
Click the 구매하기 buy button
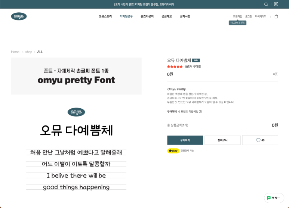coord(185,140)
